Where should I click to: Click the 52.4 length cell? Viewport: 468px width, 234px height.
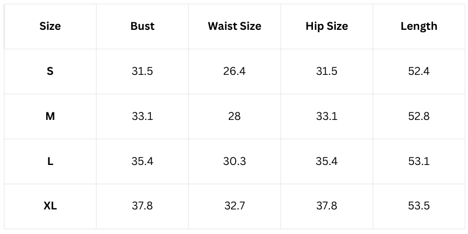point(419,71)
